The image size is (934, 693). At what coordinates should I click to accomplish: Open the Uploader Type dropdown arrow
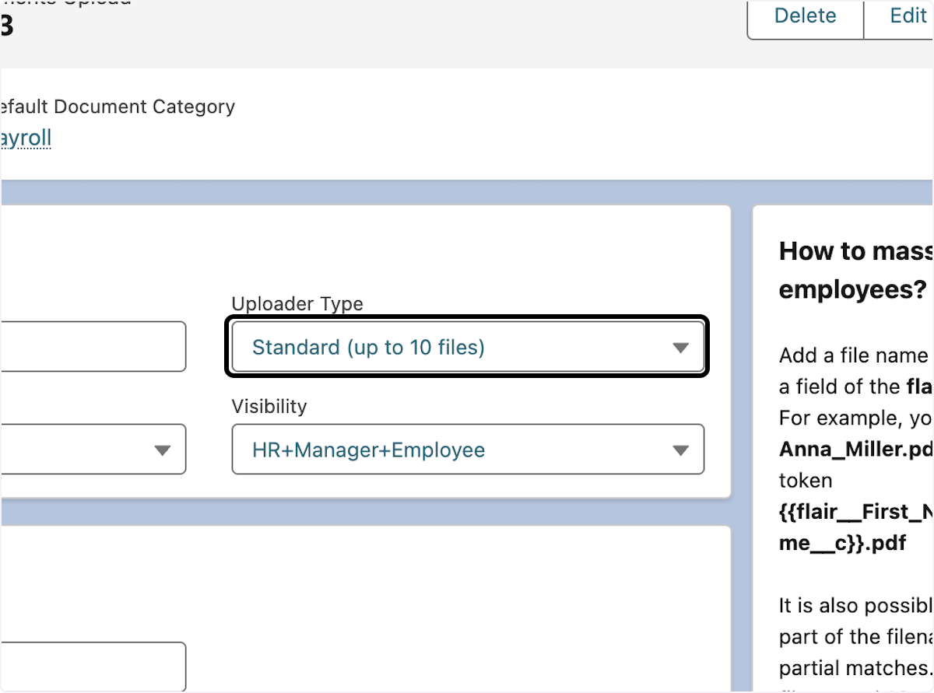(682, 347)
